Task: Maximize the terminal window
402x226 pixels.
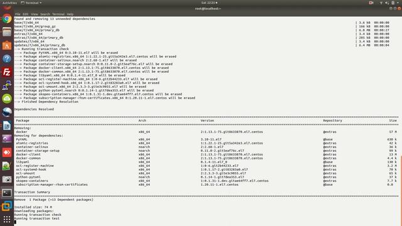Action: coord(395,8)
